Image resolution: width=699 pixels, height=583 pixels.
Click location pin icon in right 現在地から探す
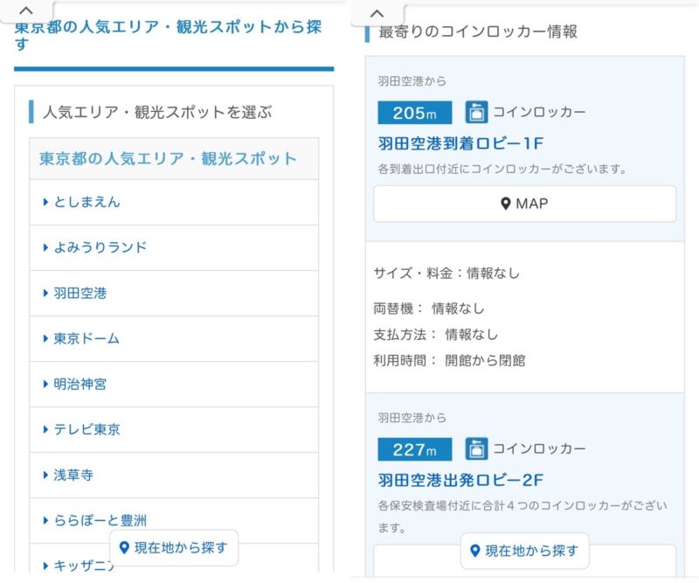point(475,551)
